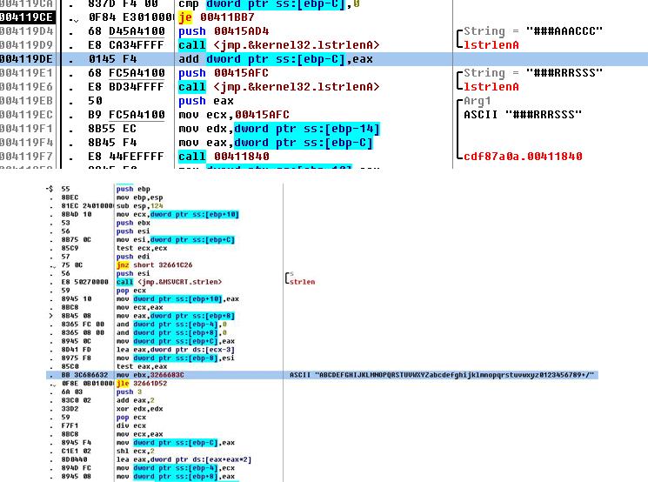Click the ASCII "###RRRSSS" comment under Arg1
The height and width of the screenshot is (482, 648).
(x=522, y=115)
